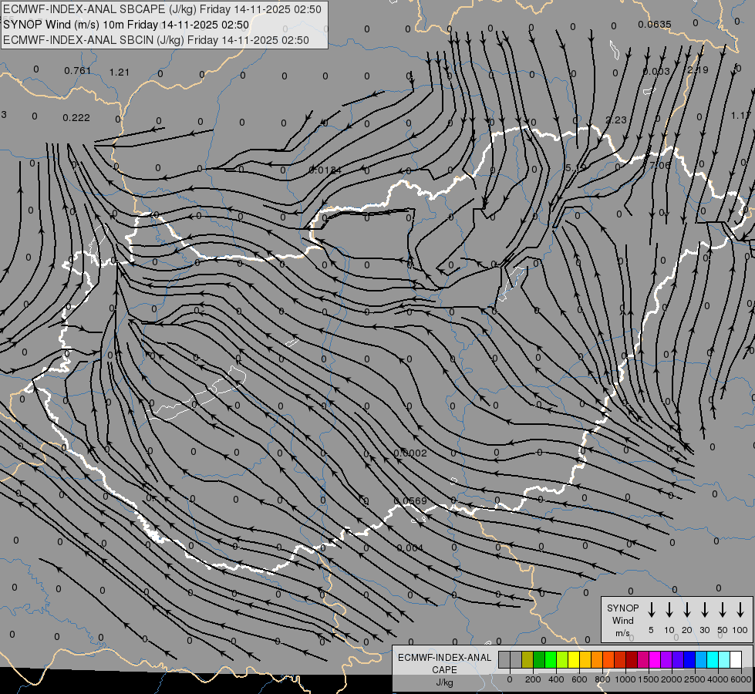
Task: Click the ECMWF-INDEX-ANAL CAPE legend heading
Action: pos(444,664)
